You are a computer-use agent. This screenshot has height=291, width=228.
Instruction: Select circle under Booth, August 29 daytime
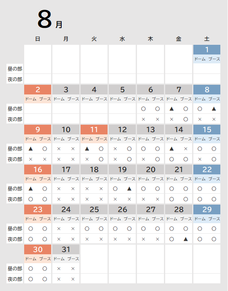[x=214, y=228]
